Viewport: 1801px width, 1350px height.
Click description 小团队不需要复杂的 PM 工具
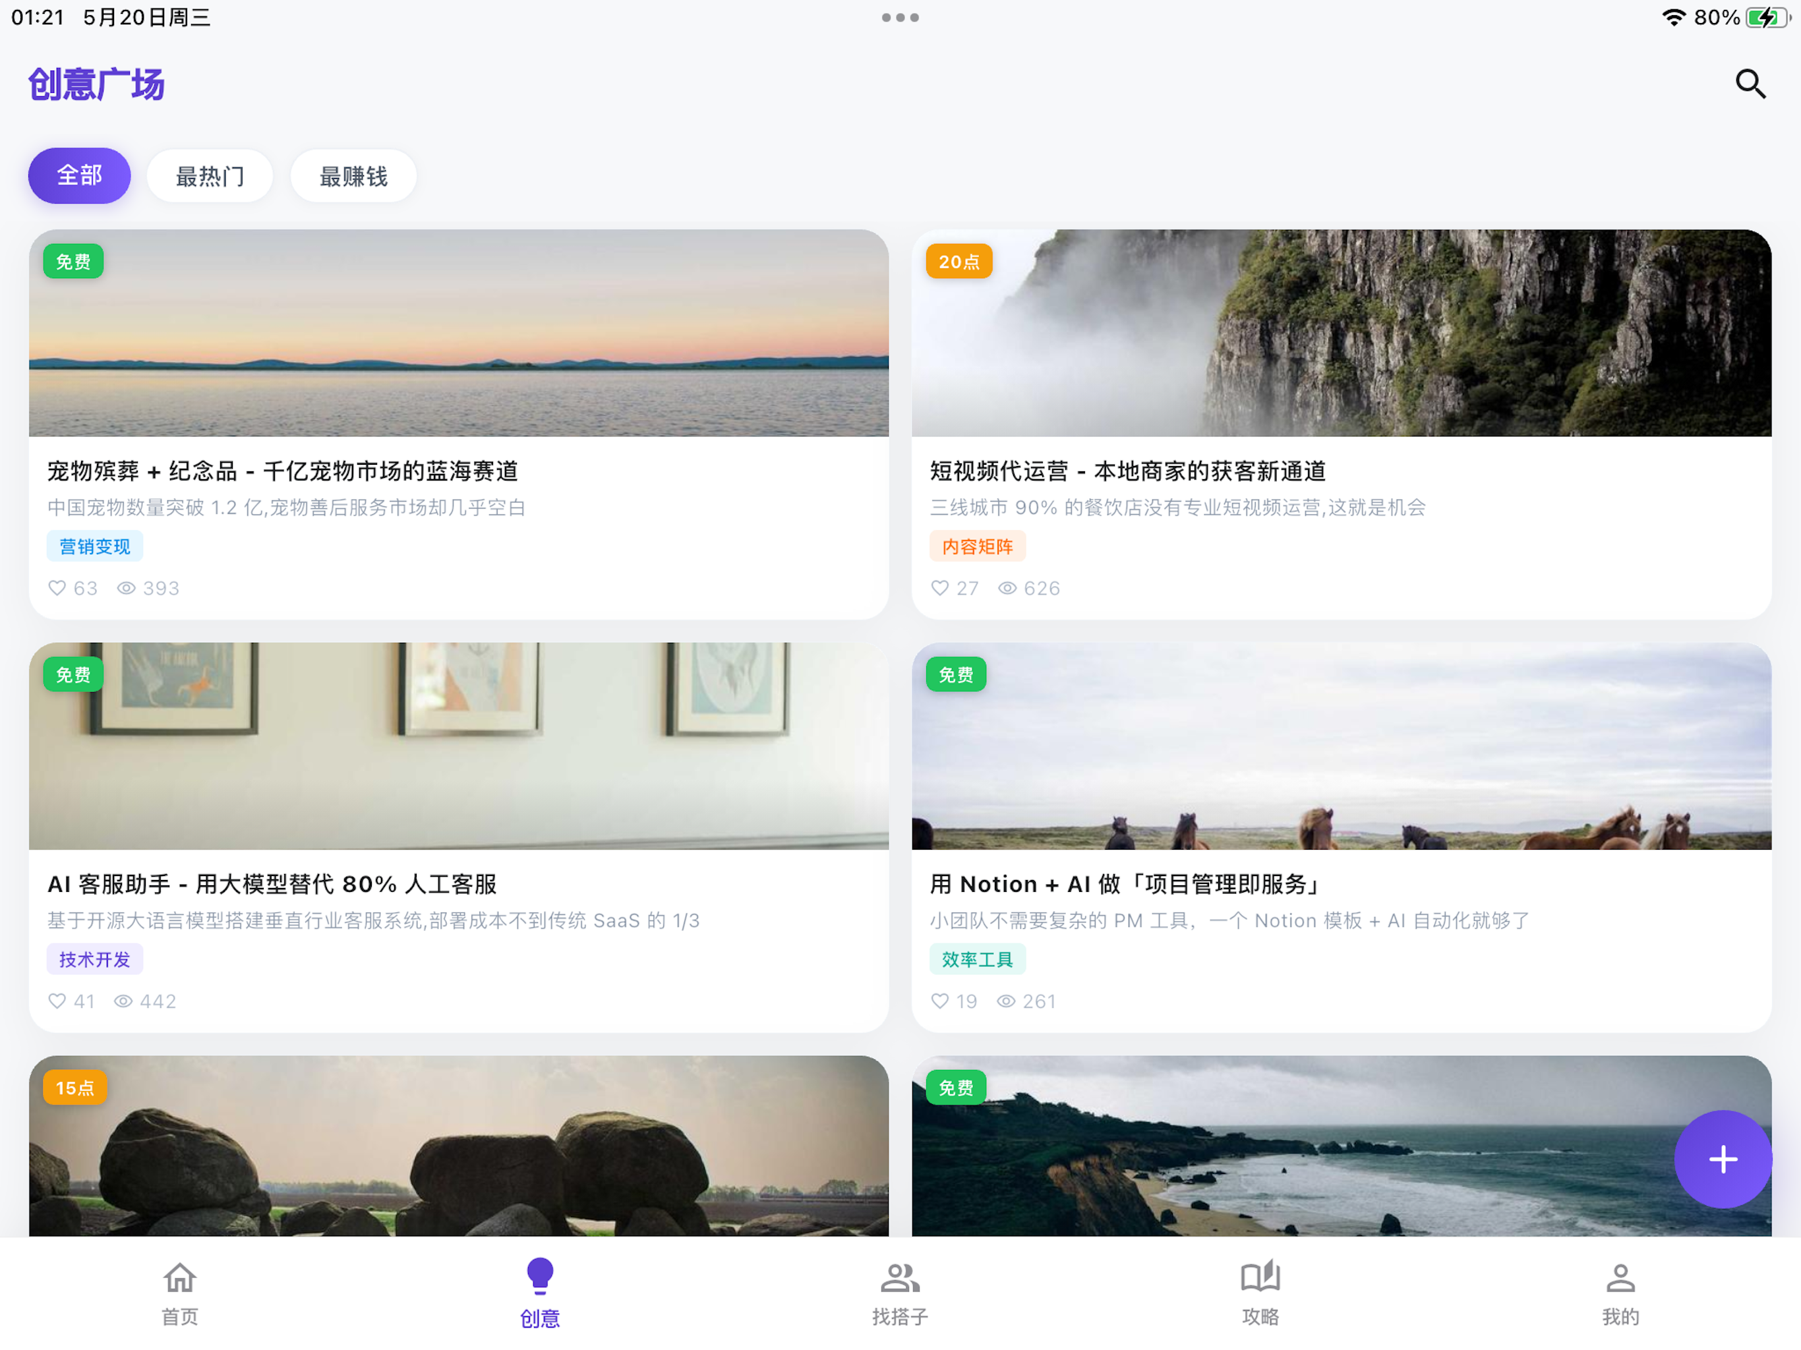(1229, 920)
